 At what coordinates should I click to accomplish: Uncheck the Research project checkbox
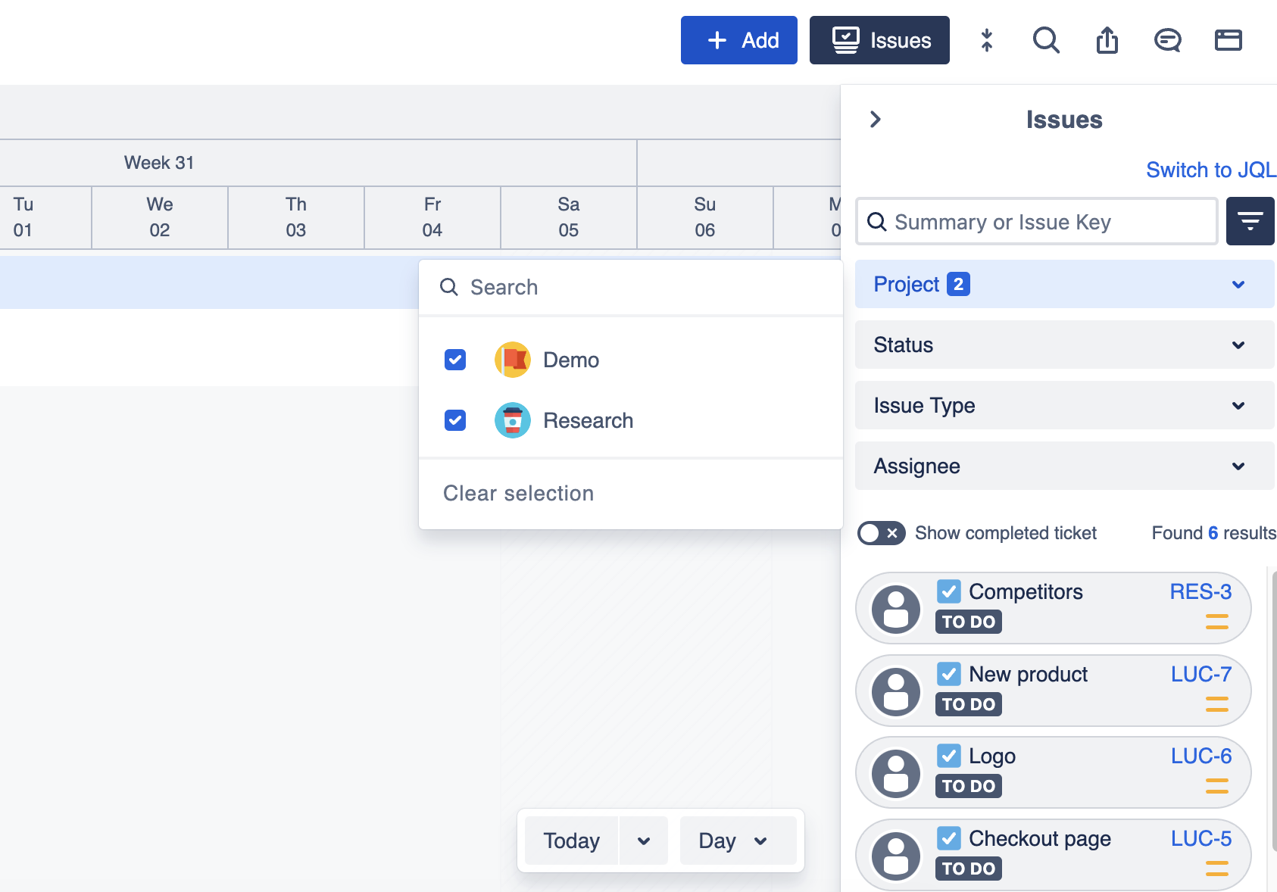(455, 420)
